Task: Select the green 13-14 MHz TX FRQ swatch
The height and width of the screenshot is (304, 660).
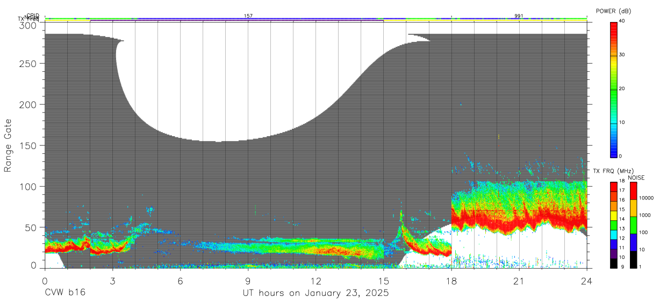Action: point(613,225)
